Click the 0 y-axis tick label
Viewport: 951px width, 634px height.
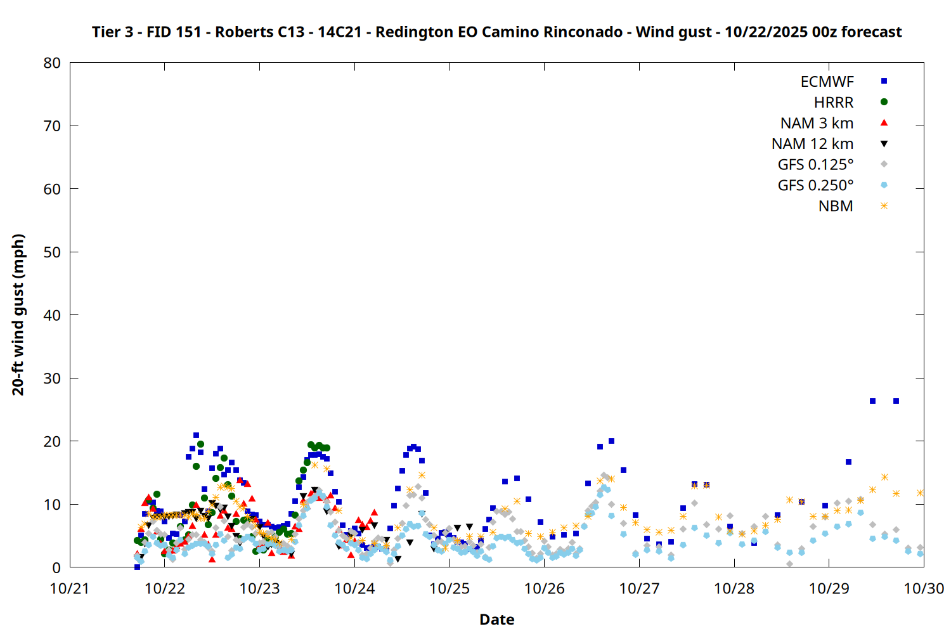(x=57, y=568)
